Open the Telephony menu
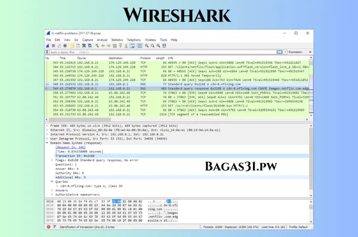 point(134,40)
